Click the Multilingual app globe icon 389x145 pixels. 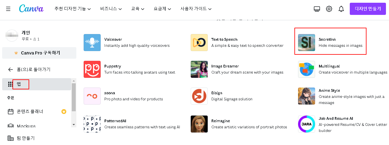307,69
